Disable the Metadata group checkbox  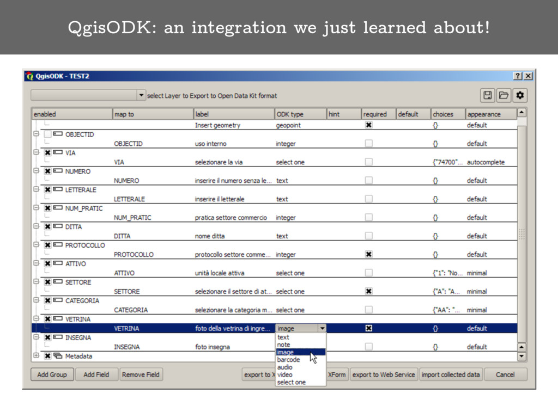pyautogui.click(x=47, y=356)
